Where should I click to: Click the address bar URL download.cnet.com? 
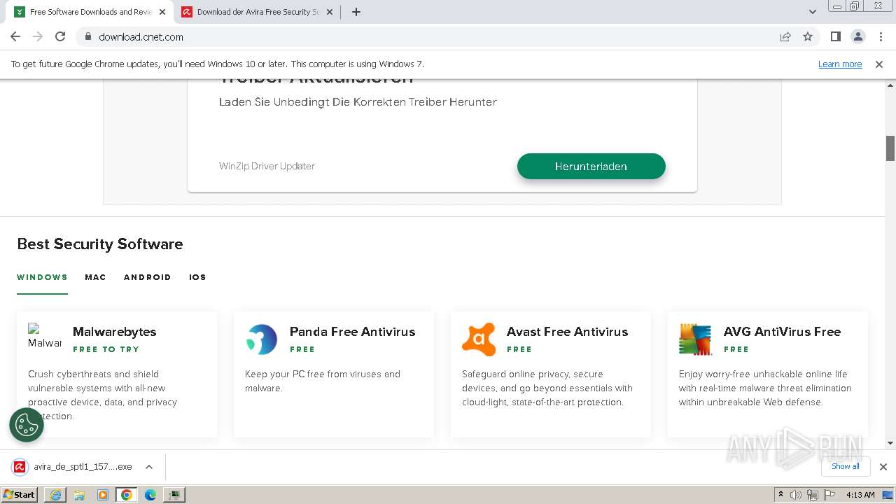pos(141,37)
